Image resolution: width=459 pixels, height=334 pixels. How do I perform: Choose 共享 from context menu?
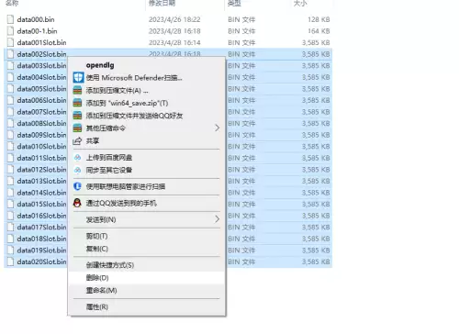click(147, 141)
